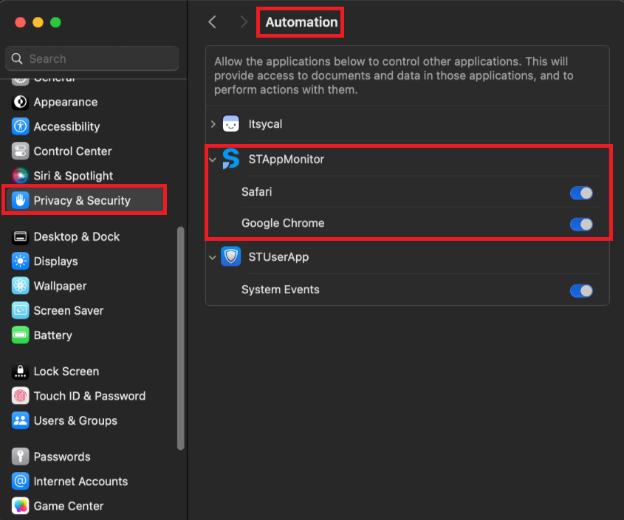Collapse the STAppMonitor section chevron
Screen dimensions: 624x520
click(x=213, y=160)
